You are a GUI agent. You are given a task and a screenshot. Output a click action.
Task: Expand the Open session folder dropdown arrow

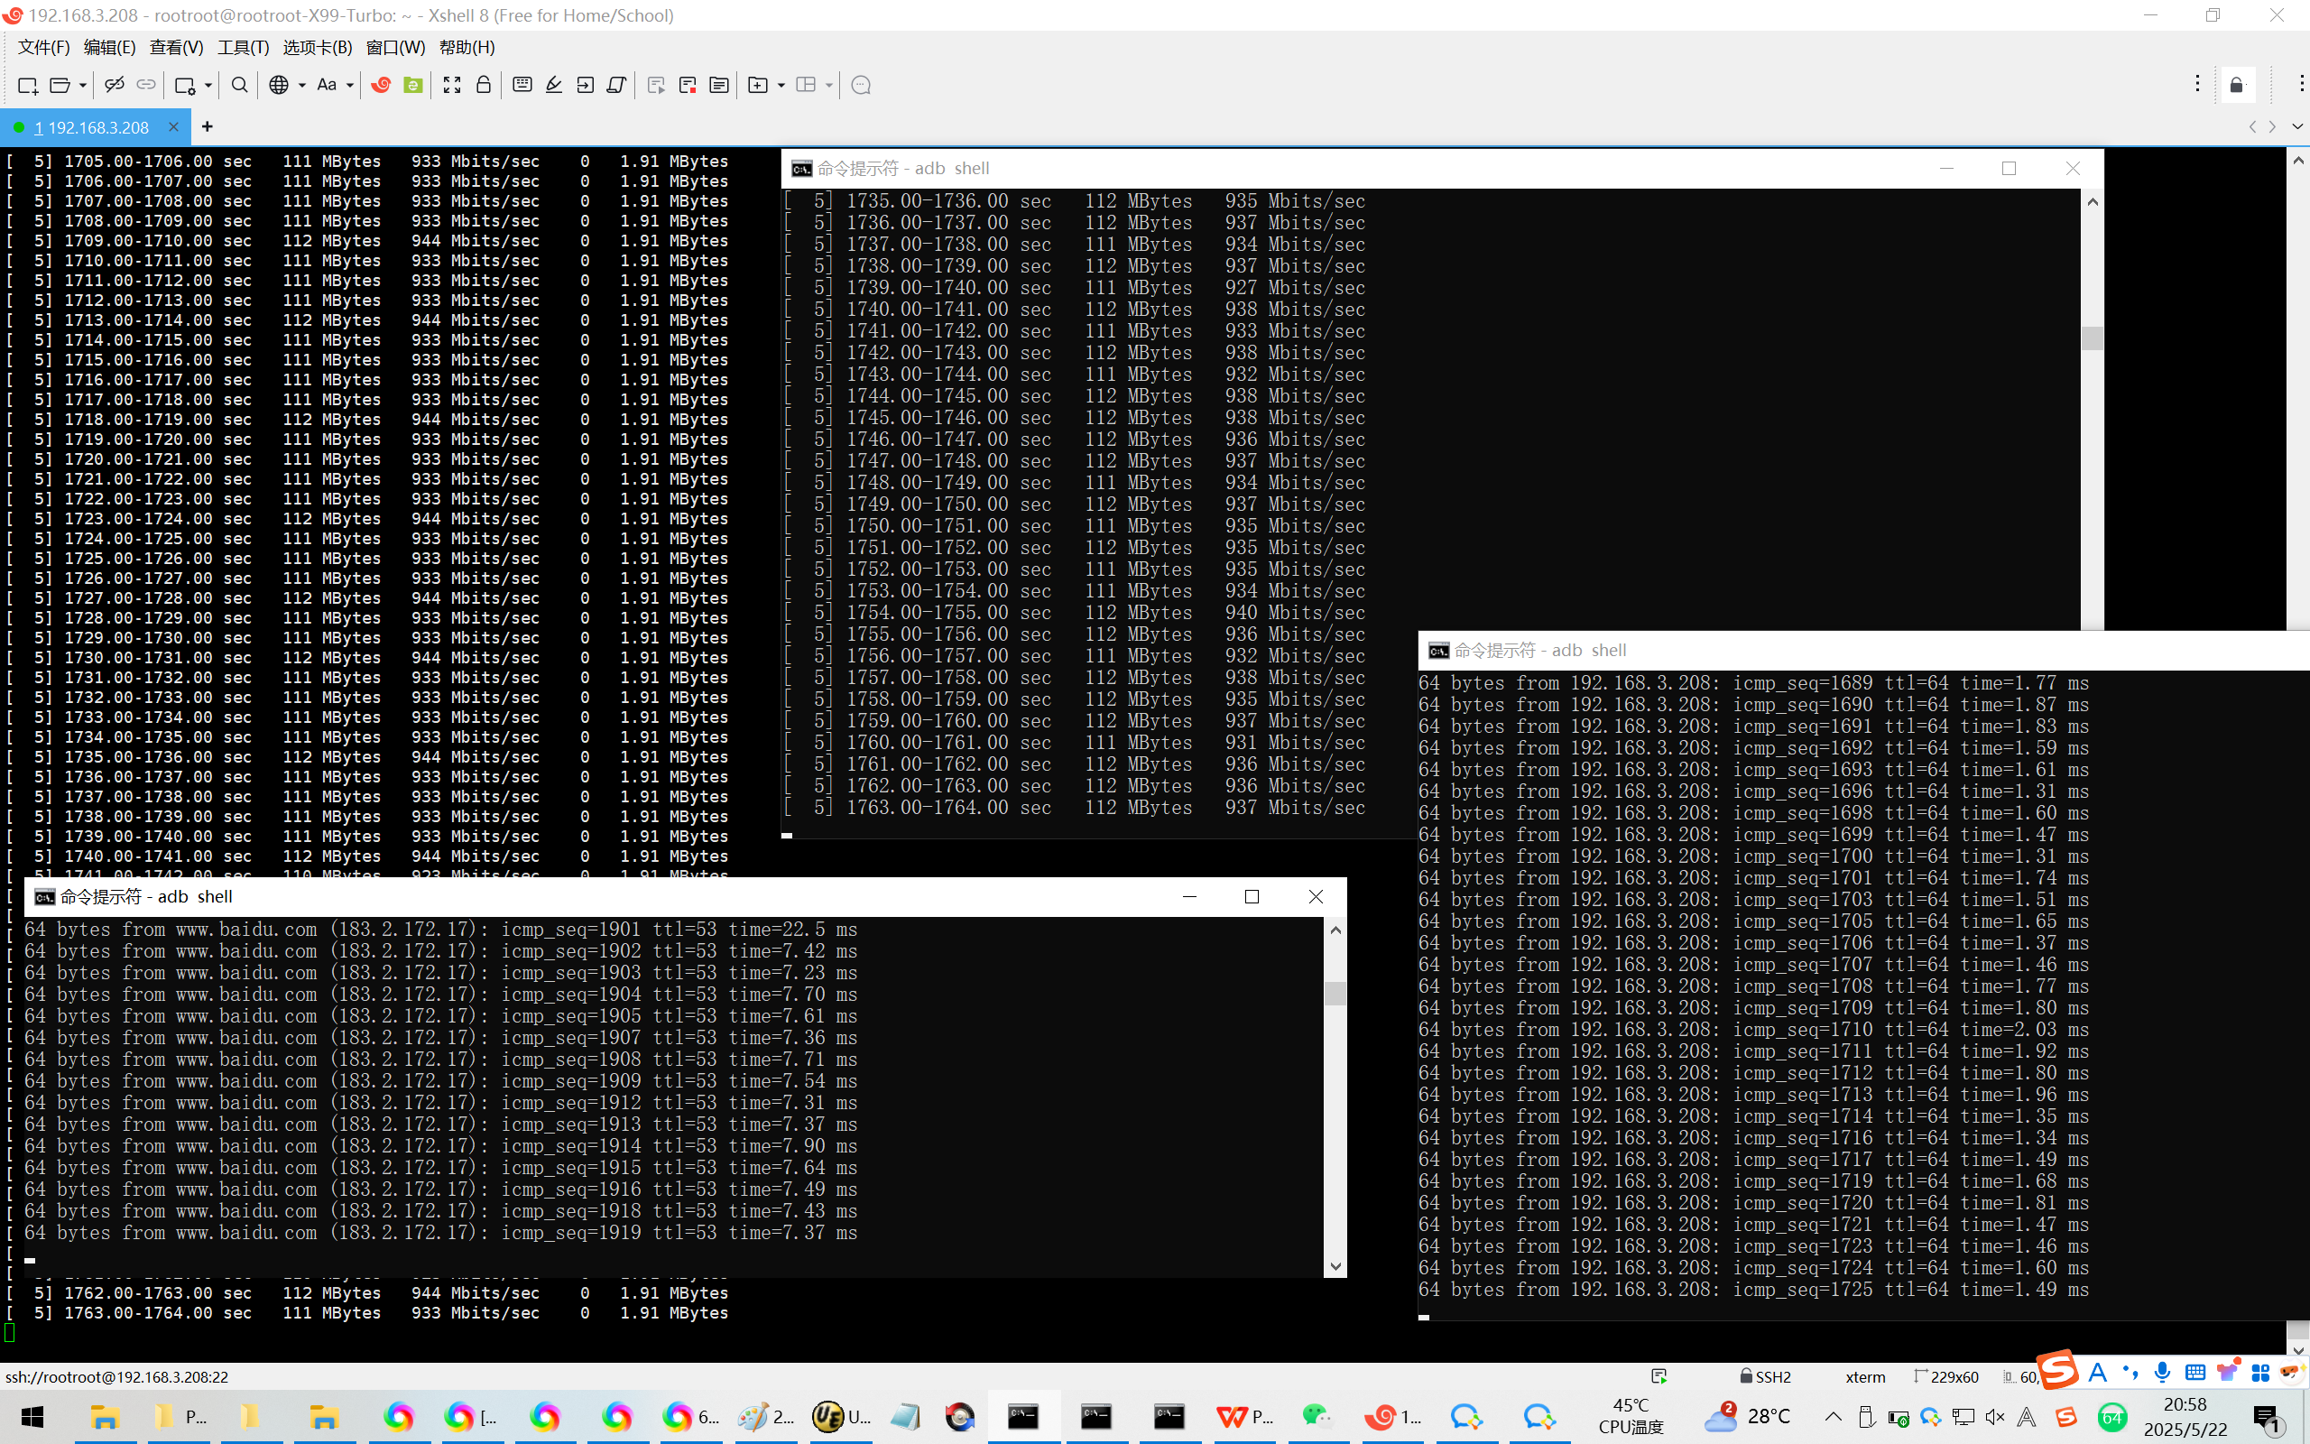pyautogui.click(x=83, y=85)
